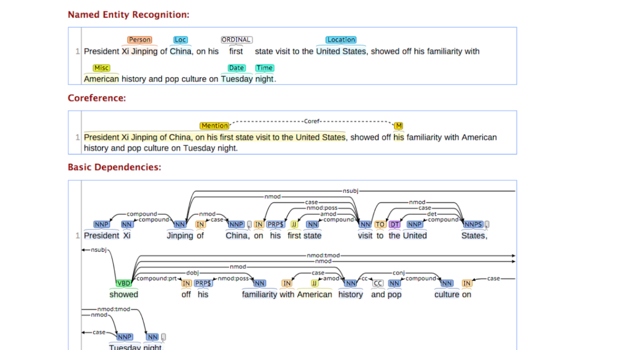Click the ORDINAL entity label
Image resolution: width=622 pixels, height=350 pixels.
click(x=236, y=40)
